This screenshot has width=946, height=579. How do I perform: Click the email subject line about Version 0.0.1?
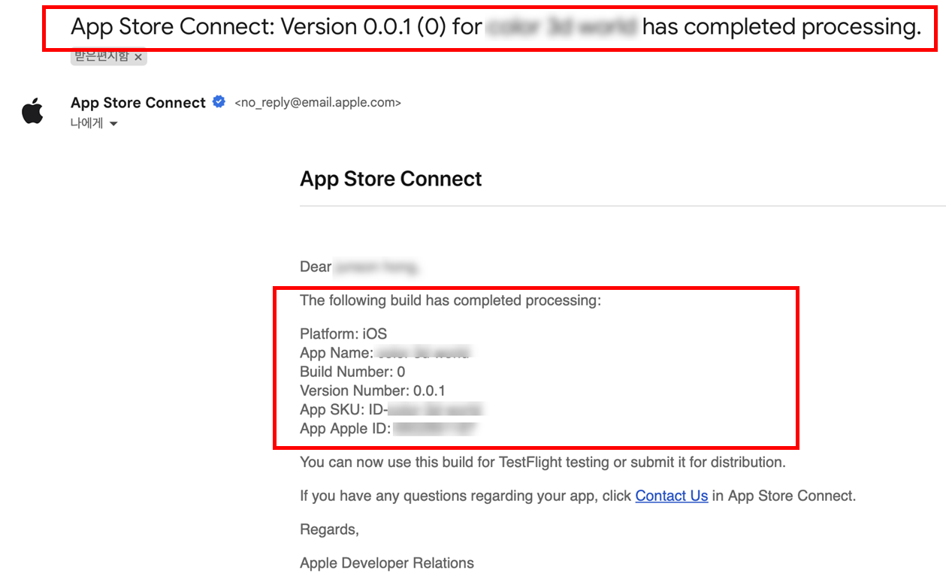pos(495,27)
